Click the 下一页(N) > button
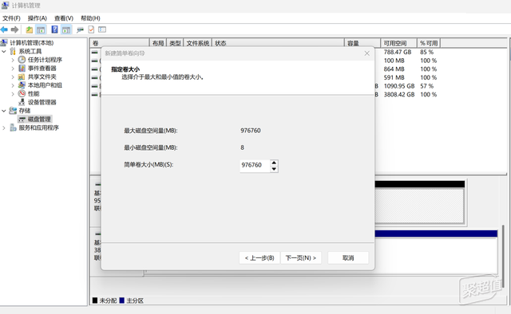The height and width of the screenshot is (314, 511). tap(301, 257)
